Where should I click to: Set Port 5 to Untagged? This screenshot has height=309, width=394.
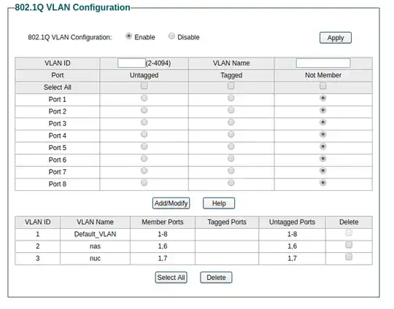tap(144, 146)
